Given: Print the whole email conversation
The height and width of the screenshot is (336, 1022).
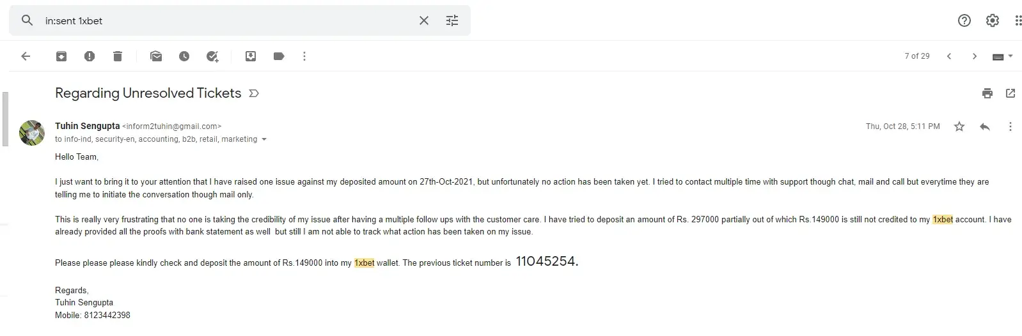Looking at the screenshot, I should tap(987, 93).
